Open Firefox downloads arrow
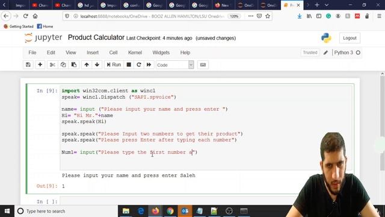Screen dimensions: 385x217 click(300, 16)
